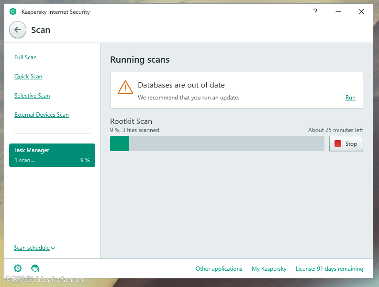The width and height of the screenshot is (379, 287).
Task: Click the orange warning triangle icon
Action: (125, 87)
